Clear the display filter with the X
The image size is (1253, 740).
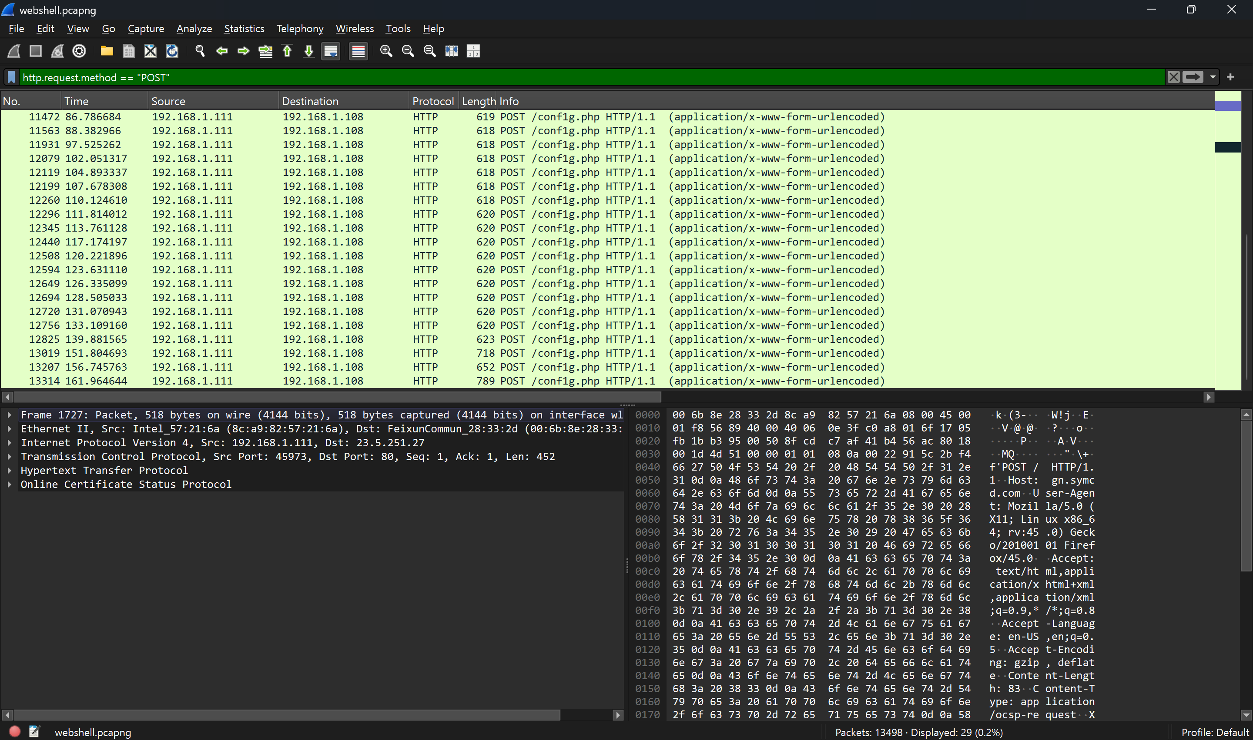1174,77
